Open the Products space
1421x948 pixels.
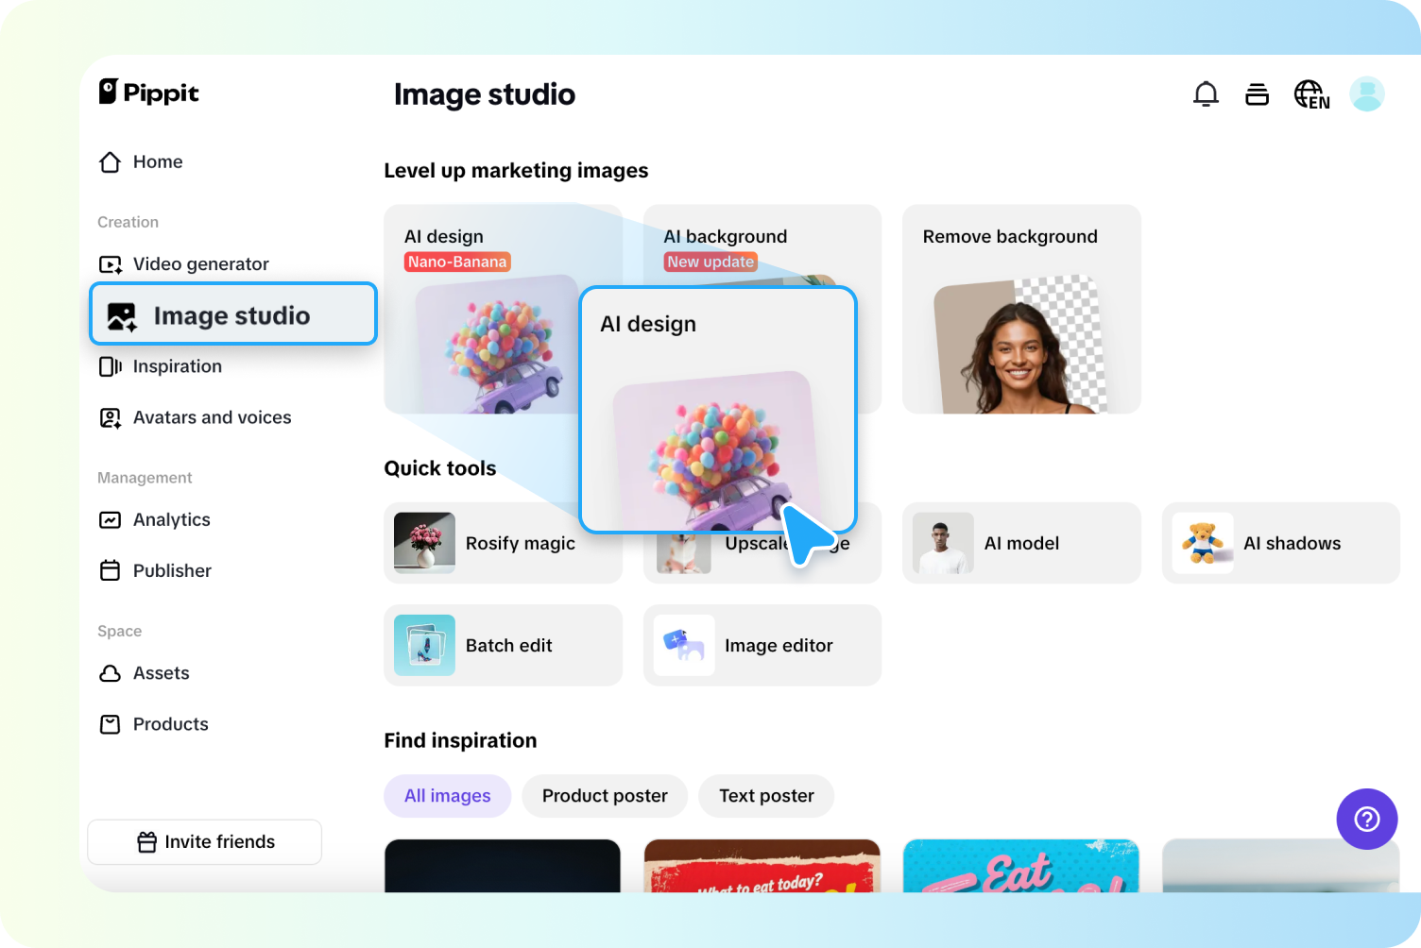tap(170, 724)
